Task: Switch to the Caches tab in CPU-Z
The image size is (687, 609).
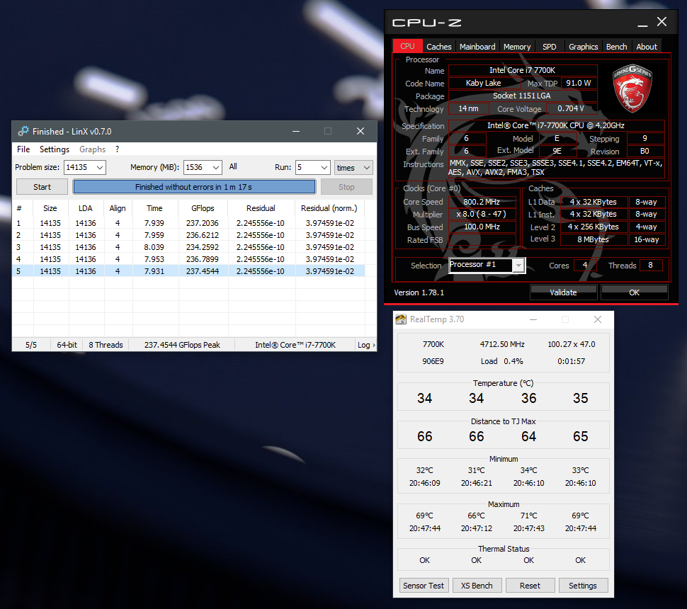Action: [x=438, y=47]
